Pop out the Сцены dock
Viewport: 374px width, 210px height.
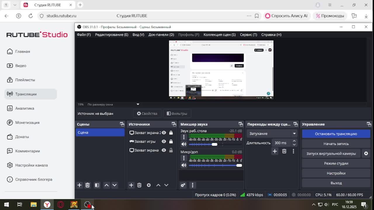[x=122, y=124]
